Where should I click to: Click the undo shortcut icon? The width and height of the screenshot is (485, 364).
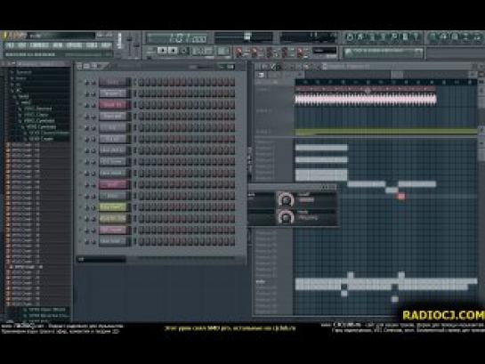(432, 37)
